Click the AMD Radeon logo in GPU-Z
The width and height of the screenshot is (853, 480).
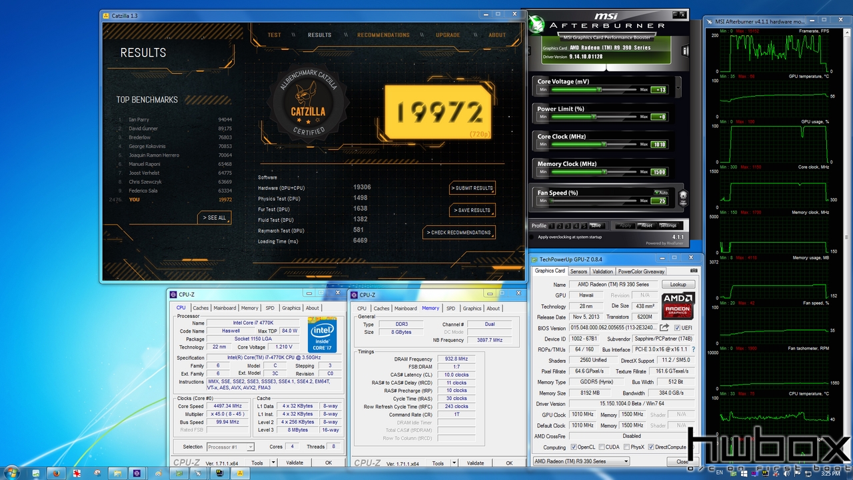pyautogui.click(x=678, y=305)
